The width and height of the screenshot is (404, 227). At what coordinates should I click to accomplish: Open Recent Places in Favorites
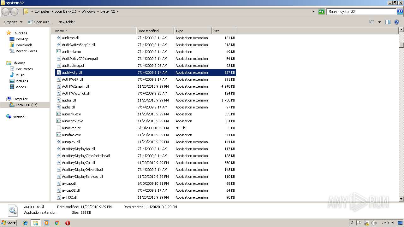pos(23,51)
